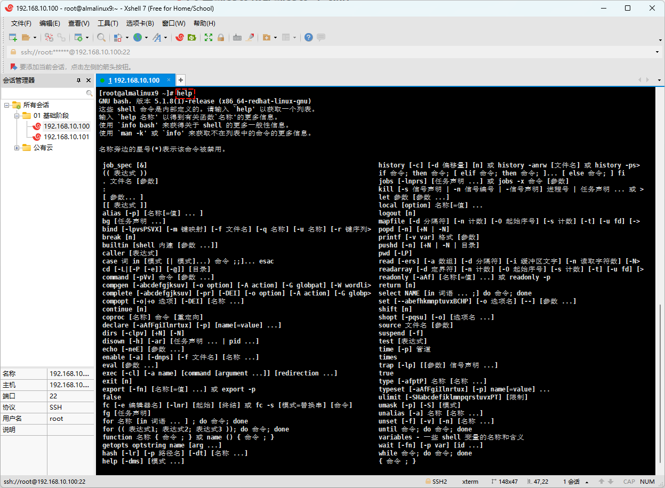Open the font dropdown arrow in toolbar
The height and width of the screenshot is (488, 665).
tap(165, 37)
